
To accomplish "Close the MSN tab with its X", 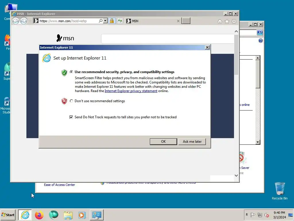I will click(178, 21).
